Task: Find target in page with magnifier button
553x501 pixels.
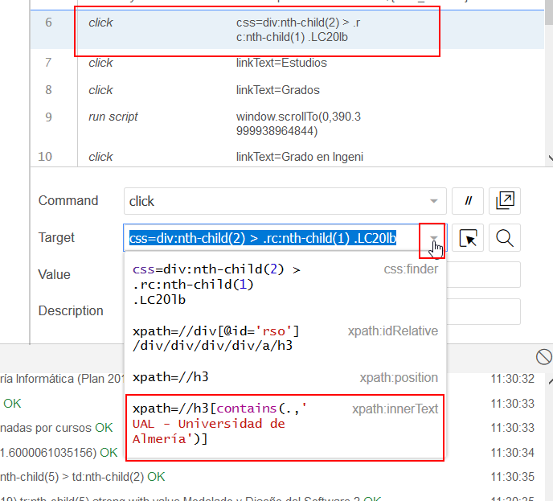Action: click(505, 238)
